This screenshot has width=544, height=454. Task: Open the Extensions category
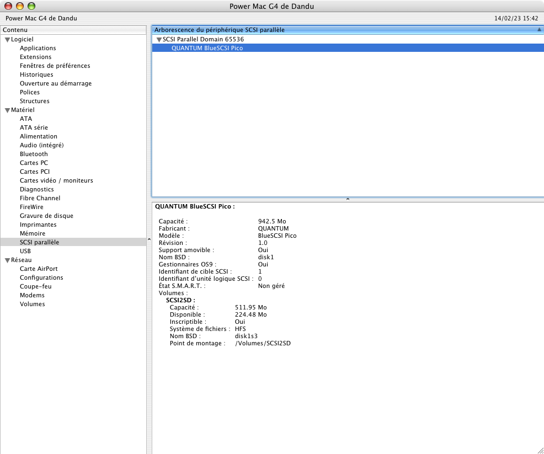coord(35,57)
